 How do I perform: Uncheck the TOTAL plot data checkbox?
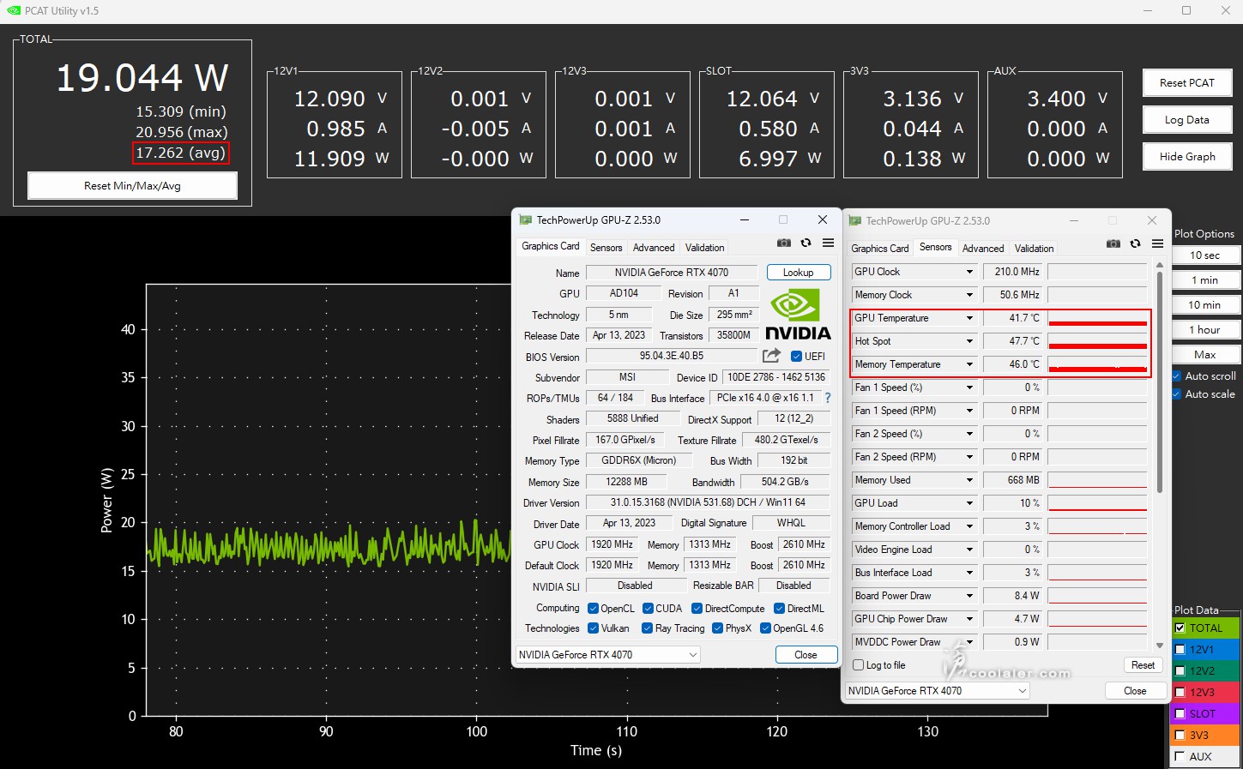(1180, 628)
